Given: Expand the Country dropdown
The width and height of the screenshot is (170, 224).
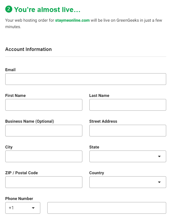Looking at the screenshot, I should click(x=128, y=182).
